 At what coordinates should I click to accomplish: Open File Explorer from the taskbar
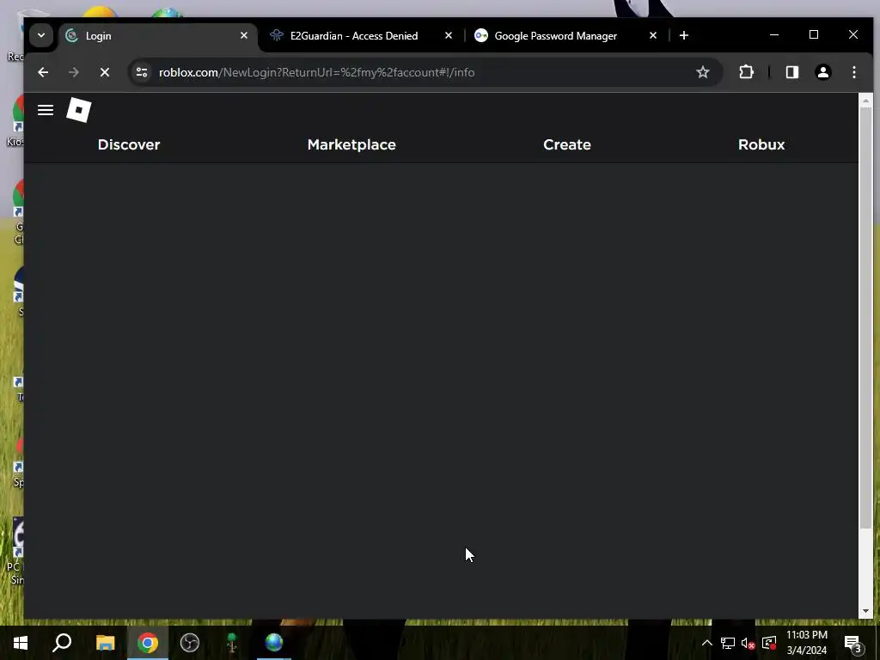105,643
